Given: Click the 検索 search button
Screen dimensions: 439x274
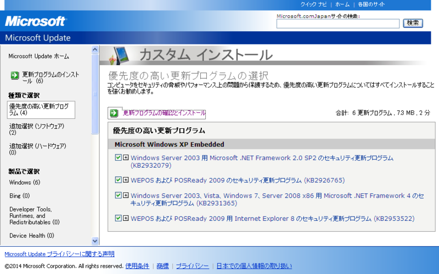Looking at the screenshot, I should tap(413, 23).
